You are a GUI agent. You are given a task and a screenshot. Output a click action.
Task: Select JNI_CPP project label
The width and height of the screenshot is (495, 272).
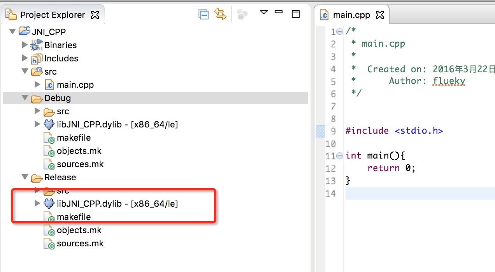[49, 32]
